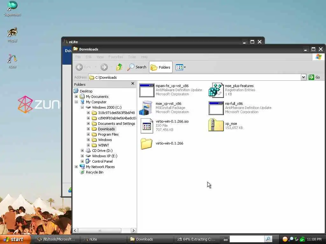Viewport: 326px width, 244px height.
Task: Expand My Documents tree node
Action: [x=76, y=97]
